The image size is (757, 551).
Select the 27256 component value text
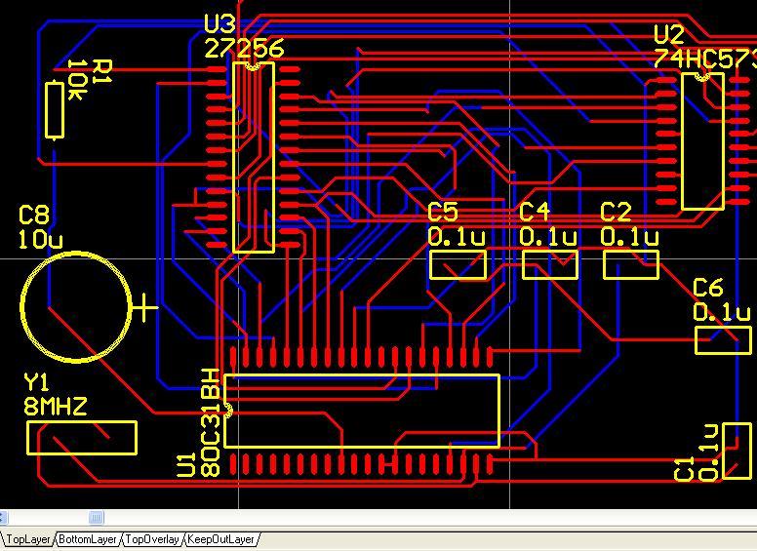244,48
